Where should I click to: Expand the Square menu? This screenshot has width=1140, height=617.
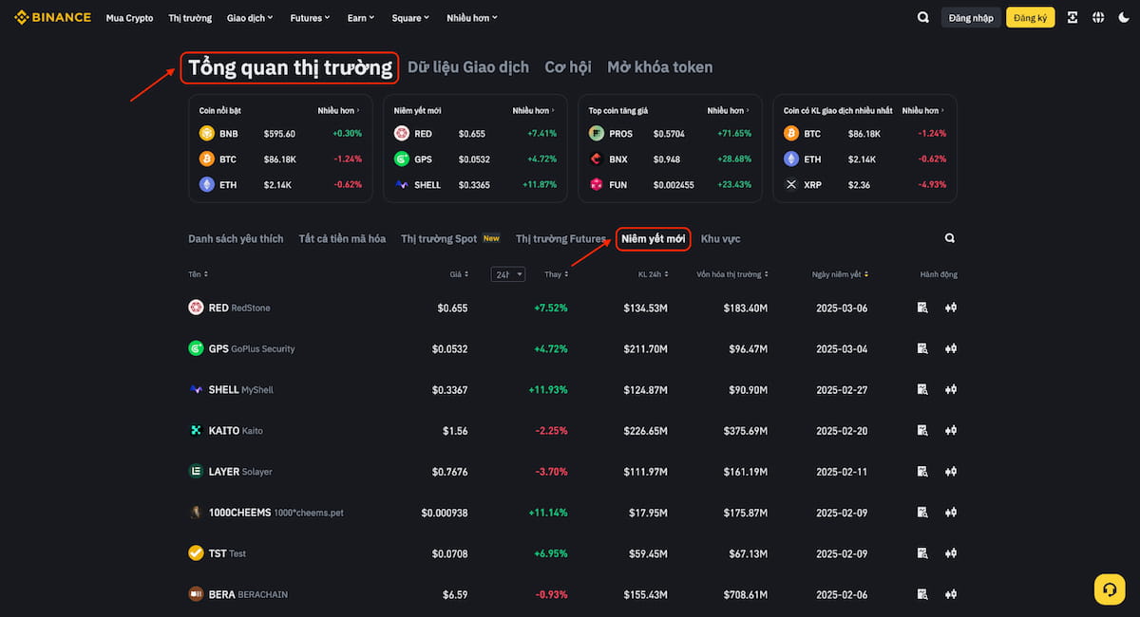click(x=410, y=18)
